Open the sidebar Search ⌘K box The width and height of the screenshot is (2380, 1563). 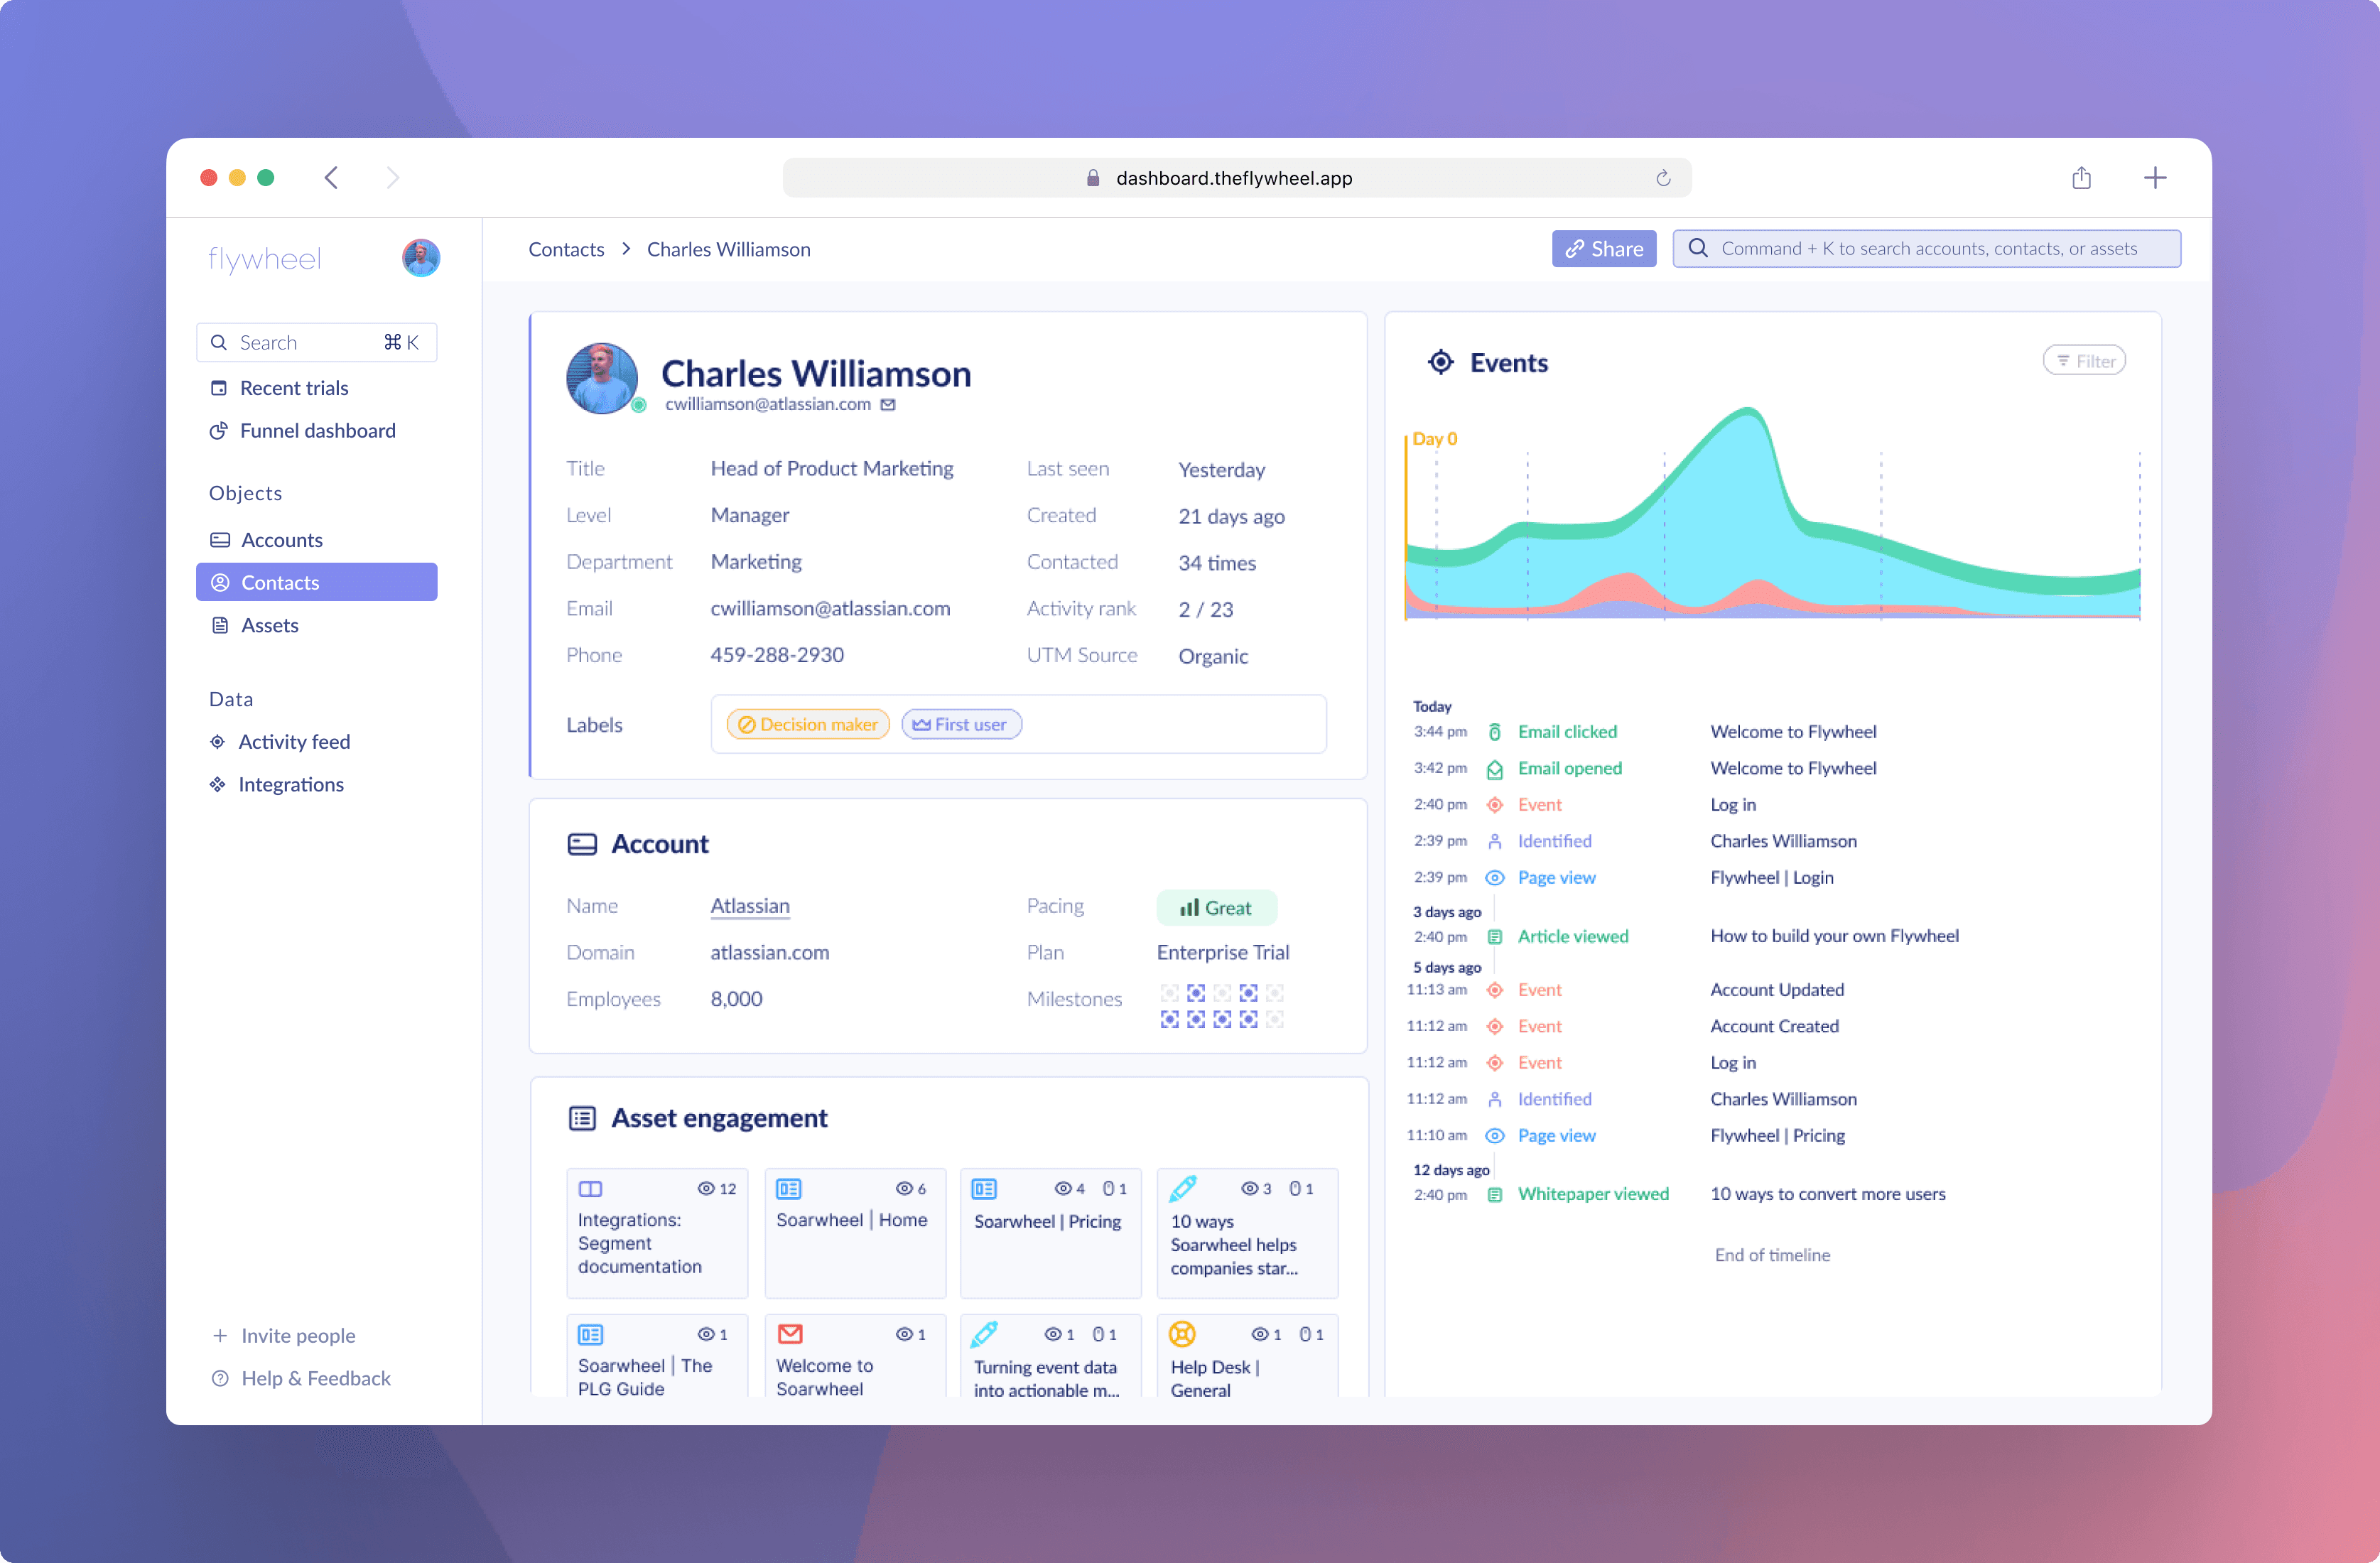pyautogui.click(x=316, y=343)
